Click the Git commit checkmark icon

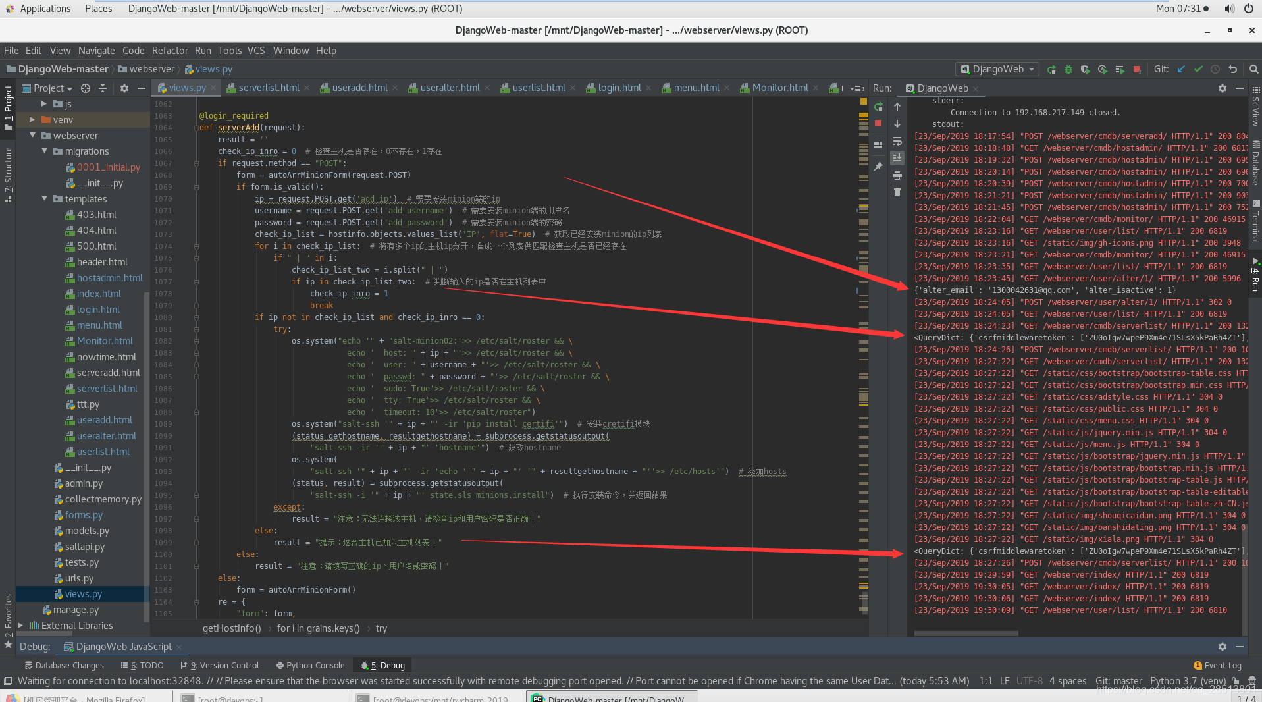pos(1198,69)
